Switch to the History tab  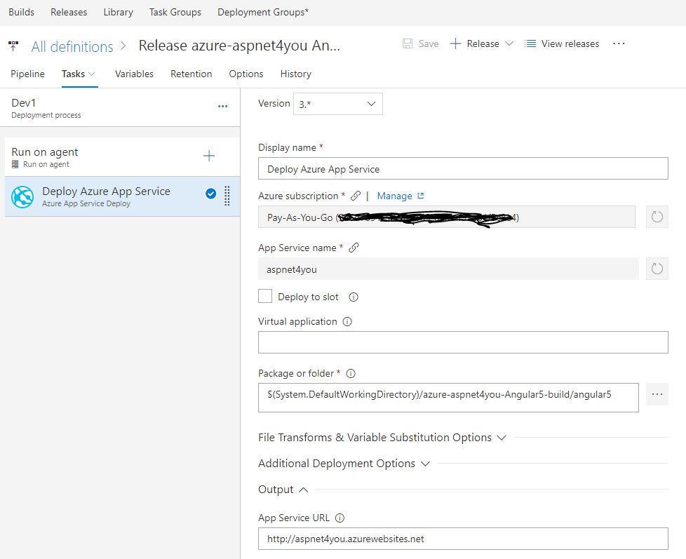pyautogui.click(x=296, y=74)
